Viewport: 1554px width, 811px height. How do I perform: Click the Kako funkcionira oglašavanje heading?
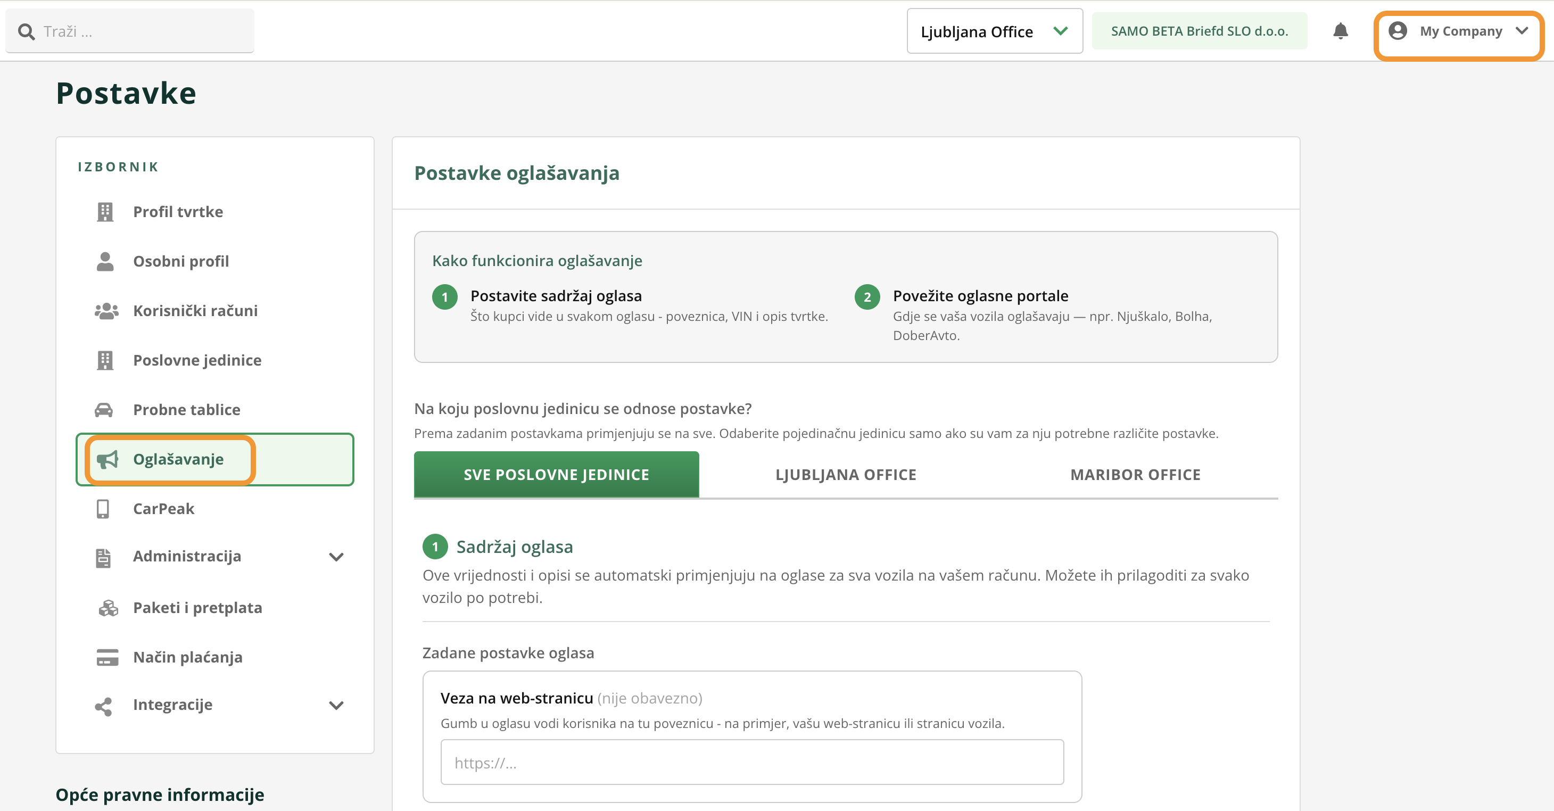pos(537,261)
